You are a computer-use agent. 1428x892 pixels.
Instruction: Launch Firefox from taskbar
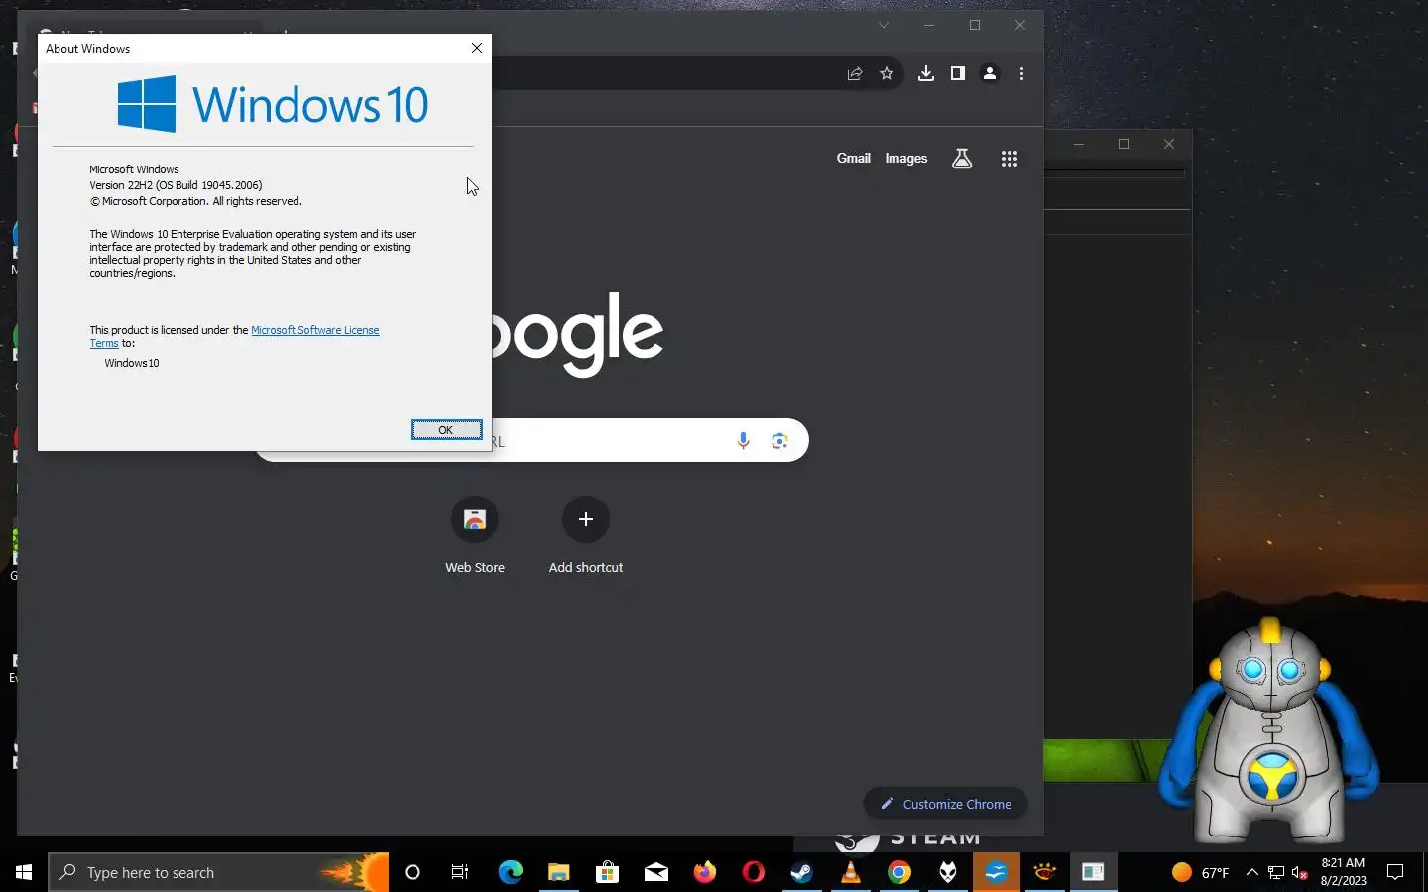[704, 872]
